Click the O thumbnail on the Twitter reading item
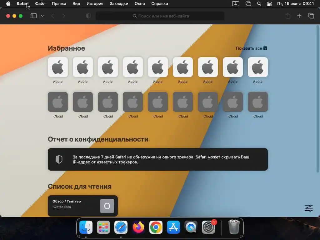This screenshot has width=320, height=240. click(107, 206)
